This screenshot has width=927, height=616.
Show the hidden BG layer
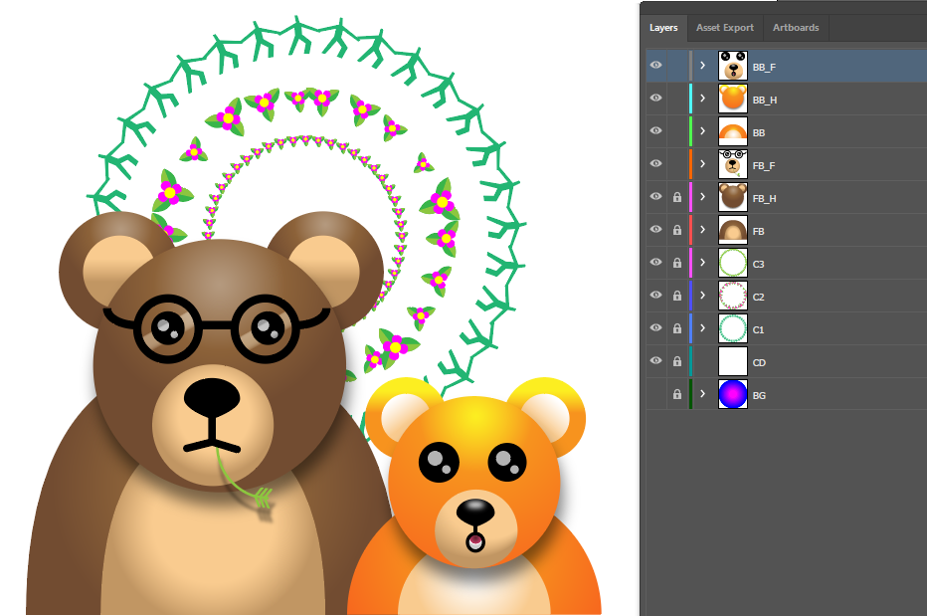pos(655,394)
